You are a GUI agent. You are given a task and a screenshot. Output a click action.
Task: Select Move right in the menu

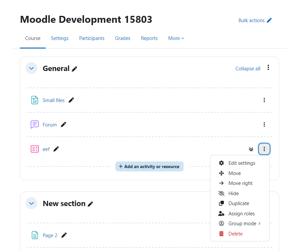point(240,183)
